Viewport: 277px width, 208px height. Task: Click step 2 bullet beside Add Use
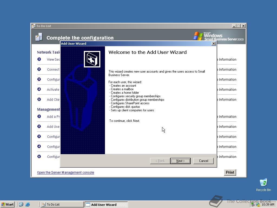(39, 126)
